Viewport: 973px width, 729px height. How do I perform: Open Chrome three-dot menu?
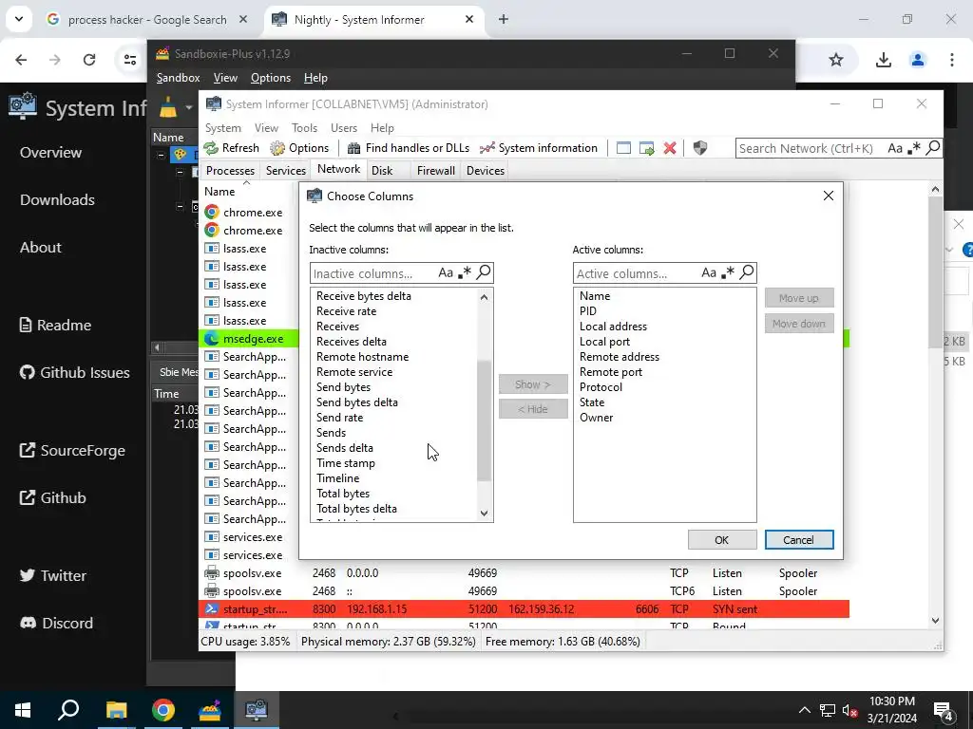951,60
